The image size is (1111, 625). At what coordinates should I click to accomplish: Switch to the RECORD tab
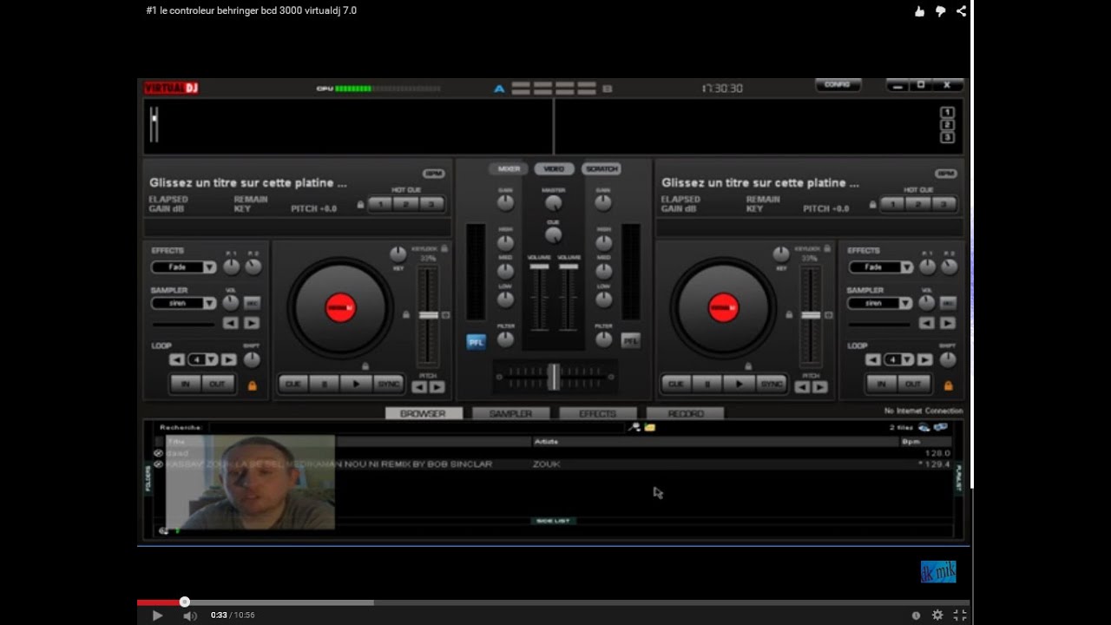(x=686, y=414)
